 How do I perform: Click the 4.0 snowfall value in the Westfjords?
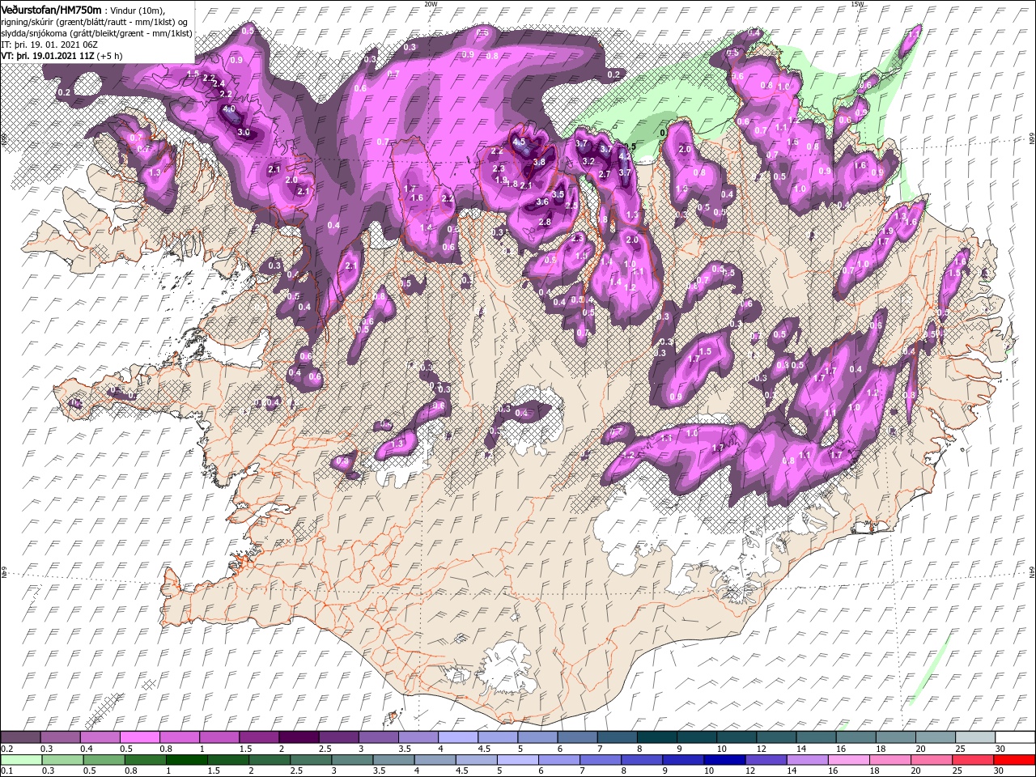(x=228, y=109)
